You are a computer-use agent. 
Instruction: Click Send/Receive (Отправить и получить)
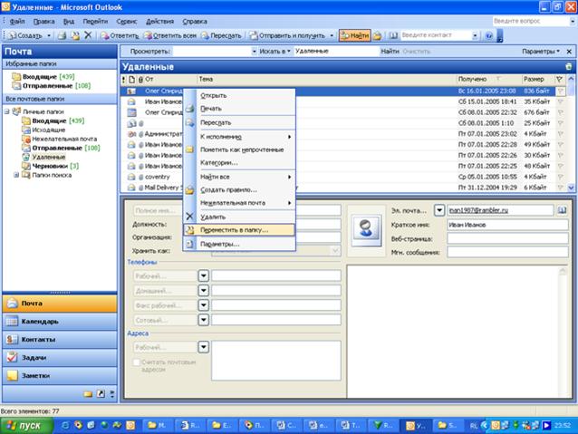[287, 35]
